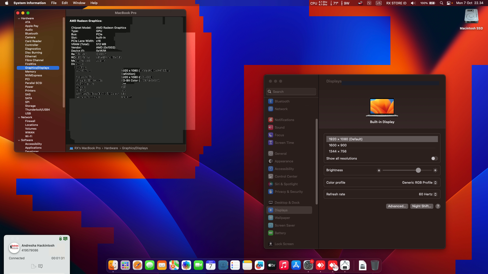The width and height of the screenshot is (488, 274).
Task: Select 1344 × 756 resolution
Action: pos(382,151)
